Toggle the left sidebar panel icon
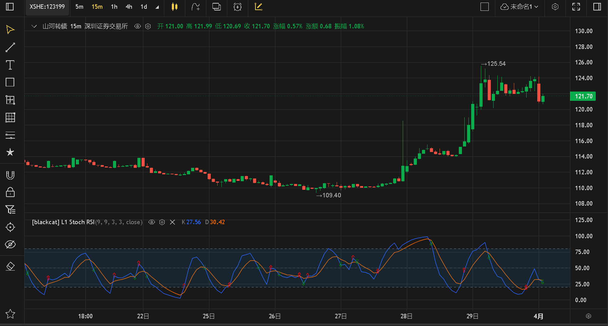608x326 pixels. (10, 7)
